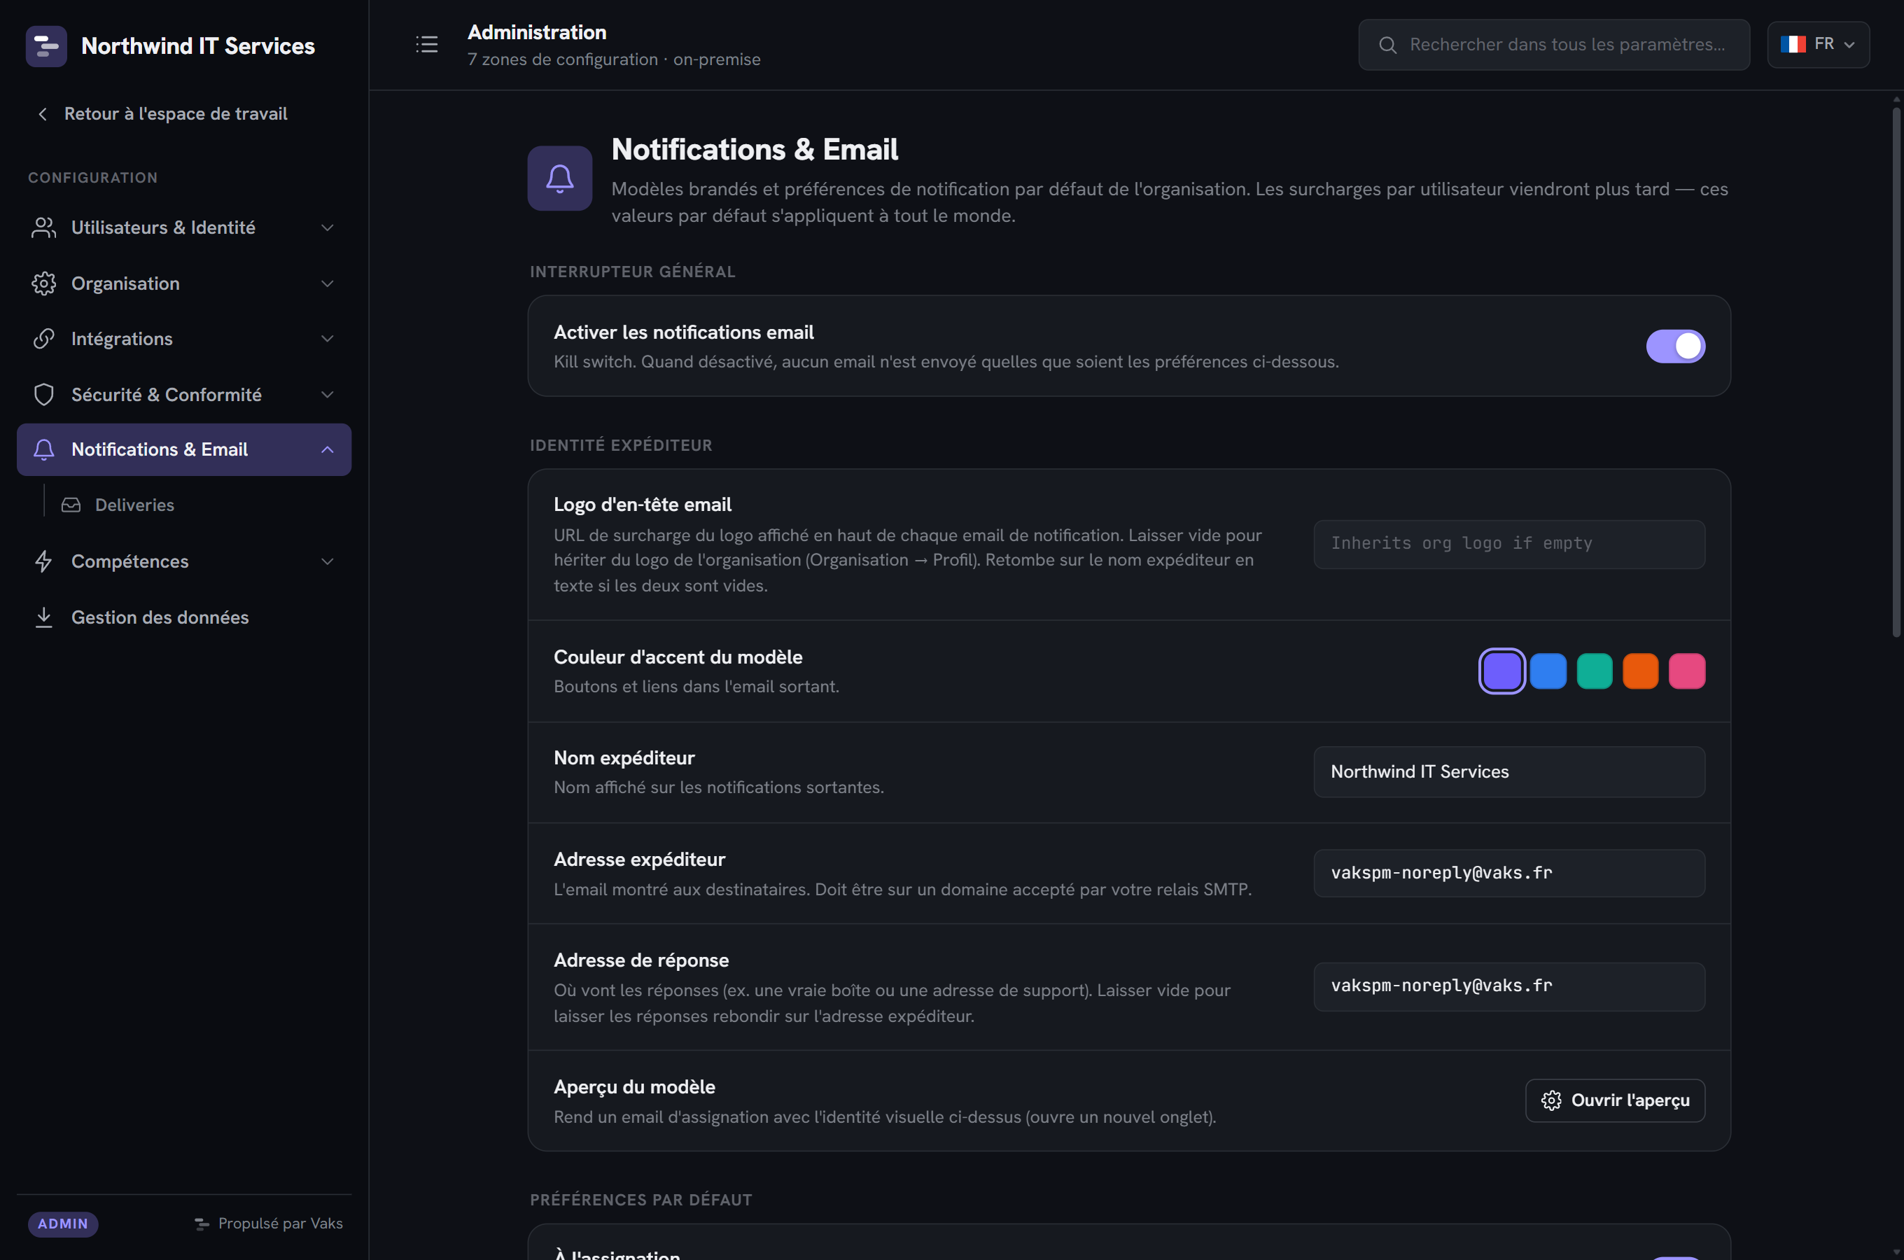Click the CONFIGURATION sidebar heading

point(92,178)
